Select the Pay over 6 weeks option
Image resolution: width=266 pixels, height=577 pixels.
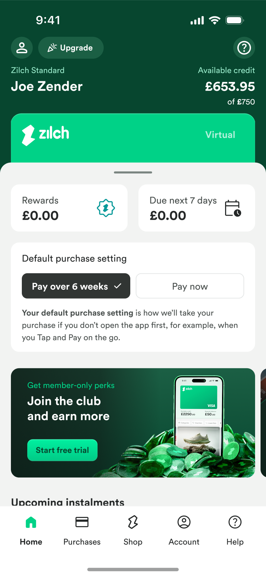76,286
